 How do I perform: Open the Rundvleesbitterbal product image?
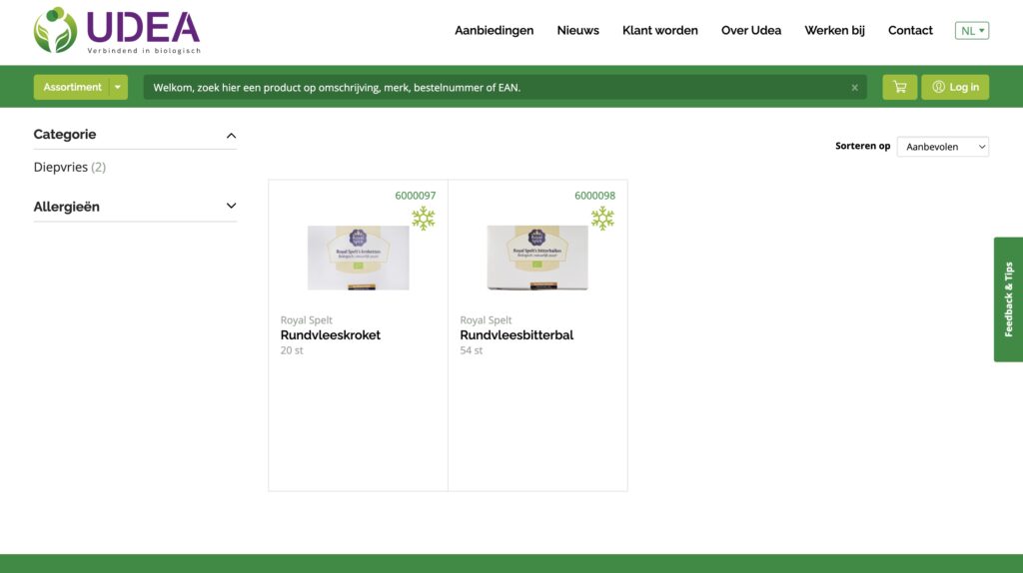tap(537, 258)
